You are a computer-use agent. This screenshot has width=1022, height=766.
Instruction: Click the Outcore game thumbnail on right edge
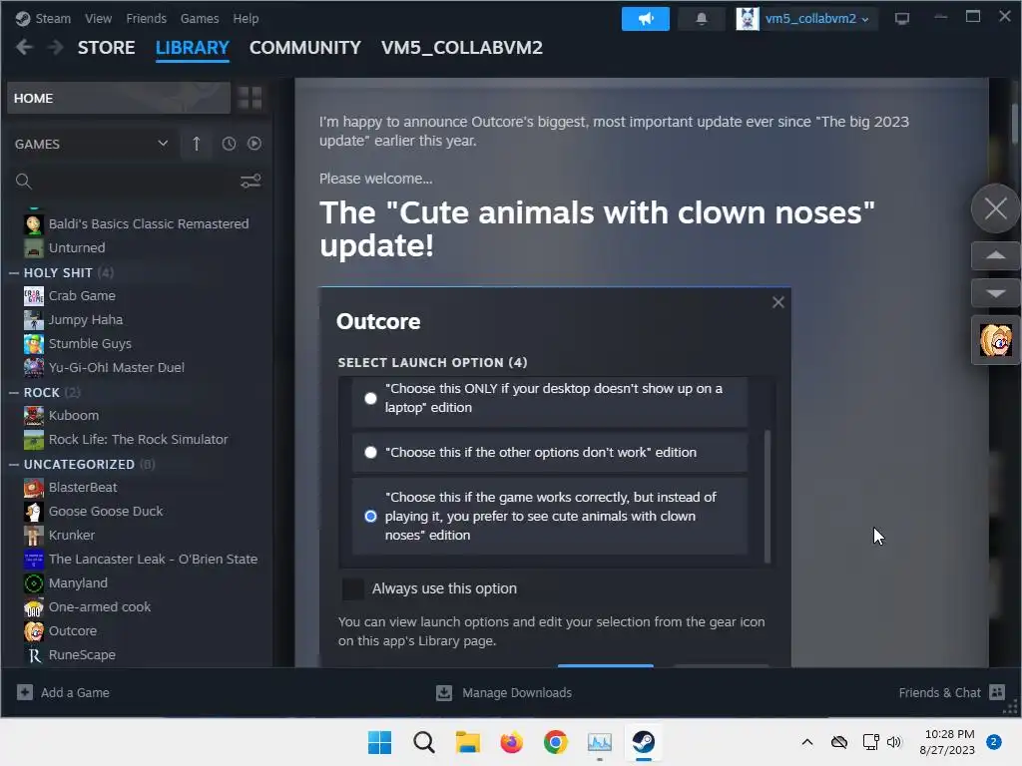tap(995, 340)
